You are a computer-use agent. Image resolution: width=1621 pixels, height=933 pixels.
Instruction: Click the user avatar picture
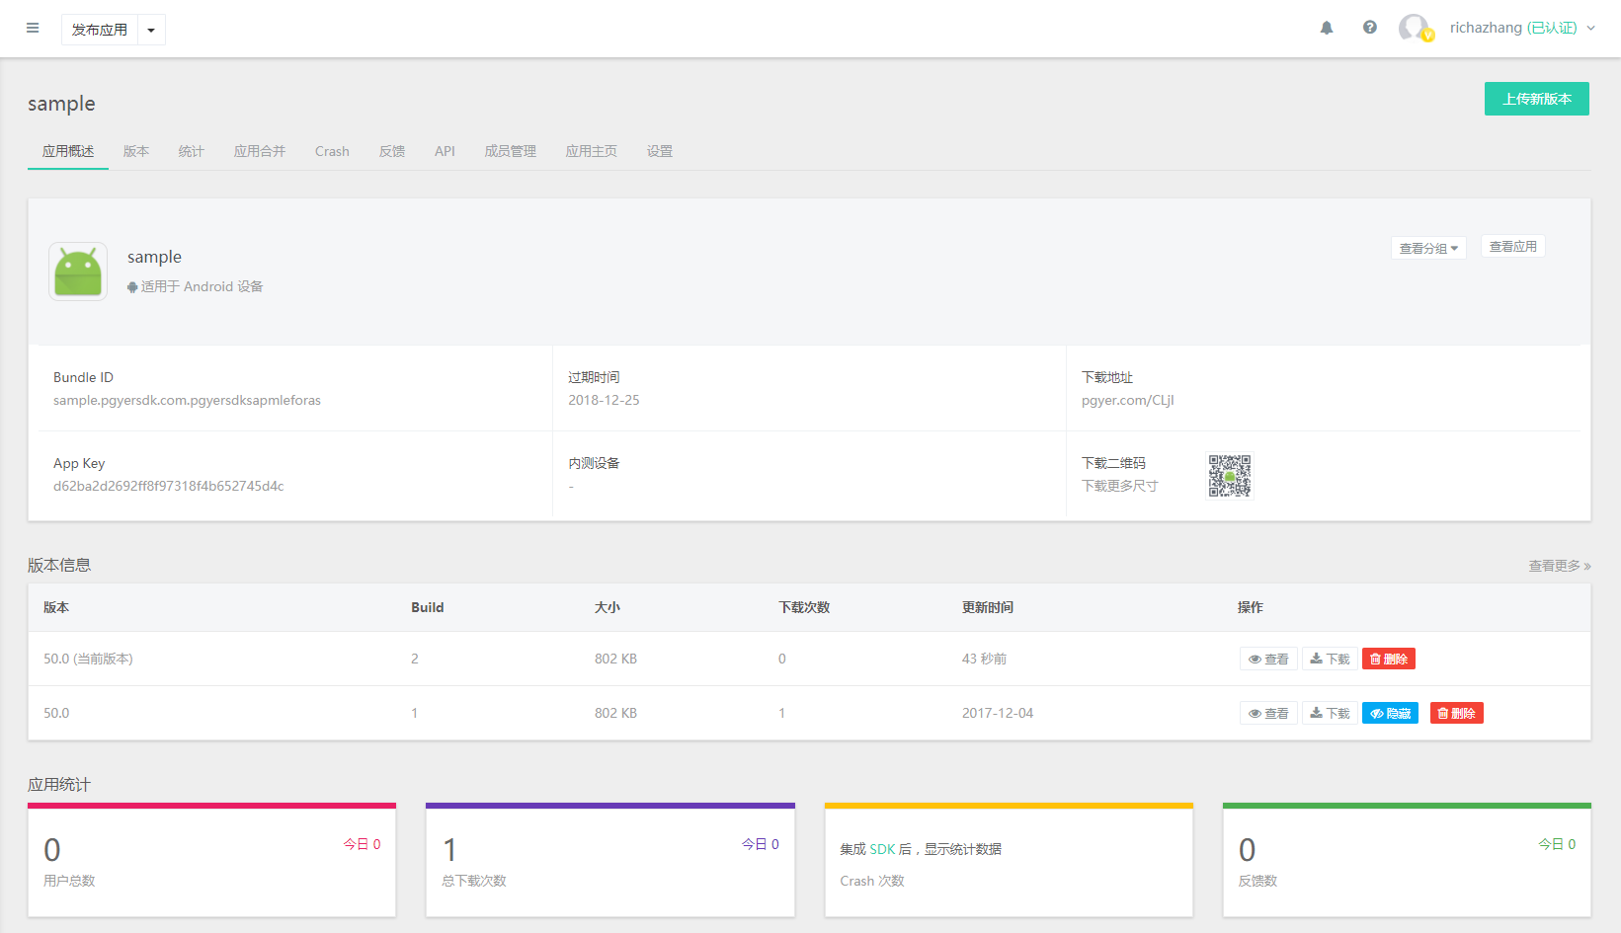[1415, 28]
